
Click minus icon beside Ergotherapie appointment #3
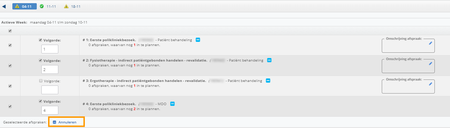268,81
